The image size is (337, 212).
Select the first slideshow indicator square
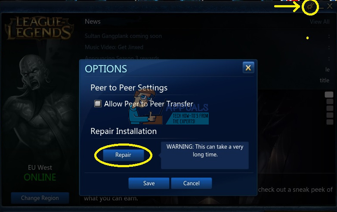coord(329,94)
